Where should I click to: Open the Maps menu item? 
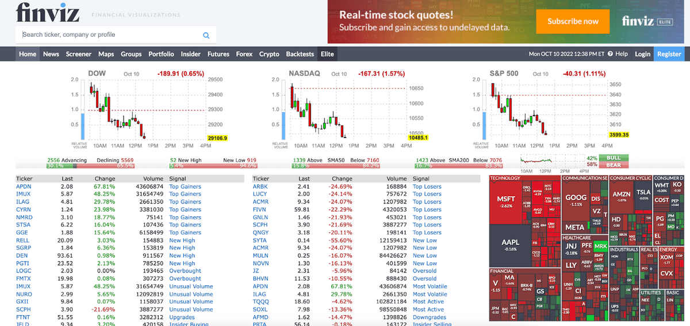click(x=106, y=54)
